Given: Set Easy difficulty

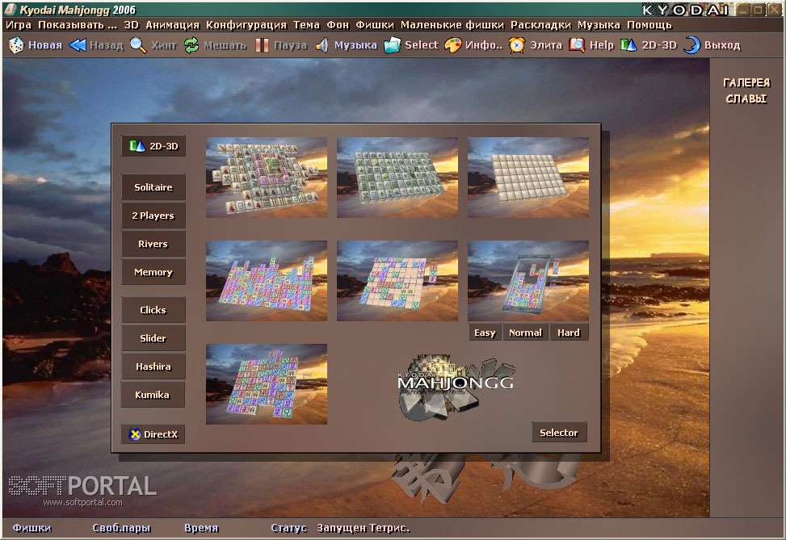Looking at the screenshot, I should pyautogui.click(x=485, y=333).
